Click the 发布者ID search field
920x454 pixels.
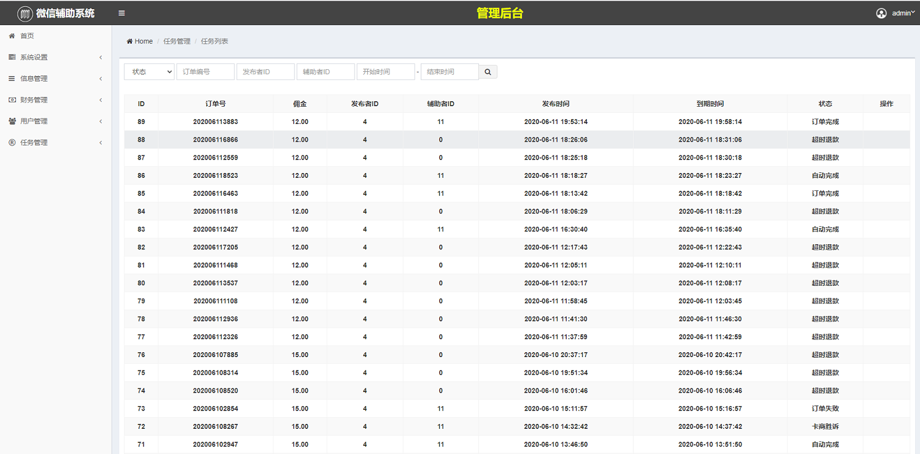coord(265,72)
